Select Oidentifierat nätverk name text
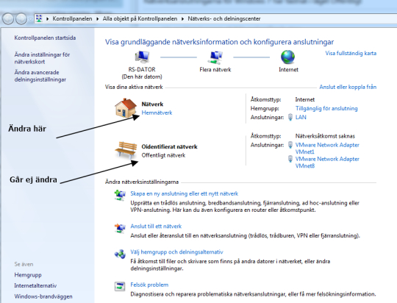The image size is (397, 303). (169, 146)
